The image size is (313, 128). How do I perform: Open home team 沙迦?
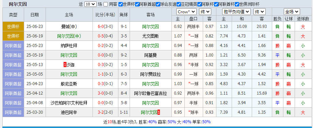(70, 65)
